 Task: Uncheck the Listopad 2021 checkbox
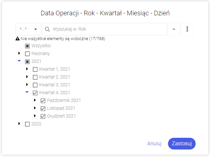click(43, 108)
